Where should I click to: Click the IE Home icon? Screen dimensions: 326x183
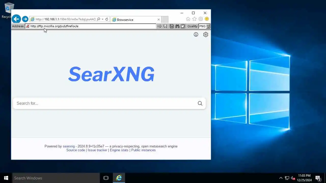[x=188, y=19]
